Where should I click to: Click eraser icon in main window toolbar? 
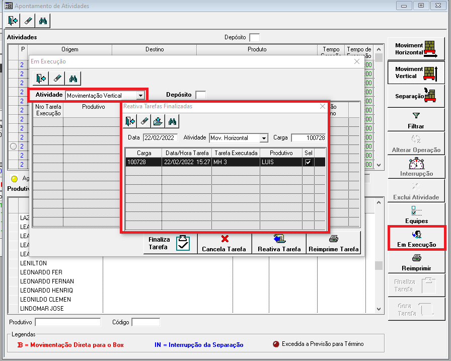tap(28, 21)
